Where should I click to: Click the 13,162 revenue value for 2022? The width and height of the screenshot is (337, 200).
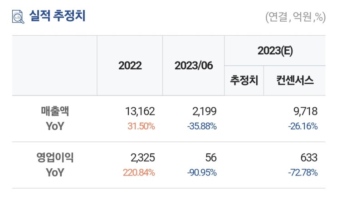[140, 111]
